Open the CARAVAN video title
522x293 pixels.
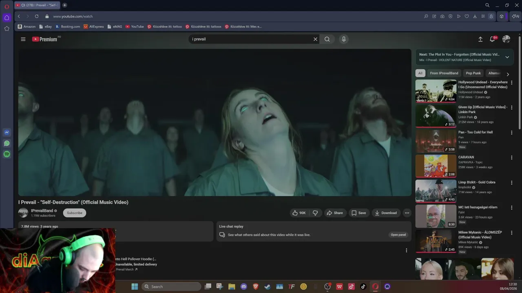pos(466,157)
